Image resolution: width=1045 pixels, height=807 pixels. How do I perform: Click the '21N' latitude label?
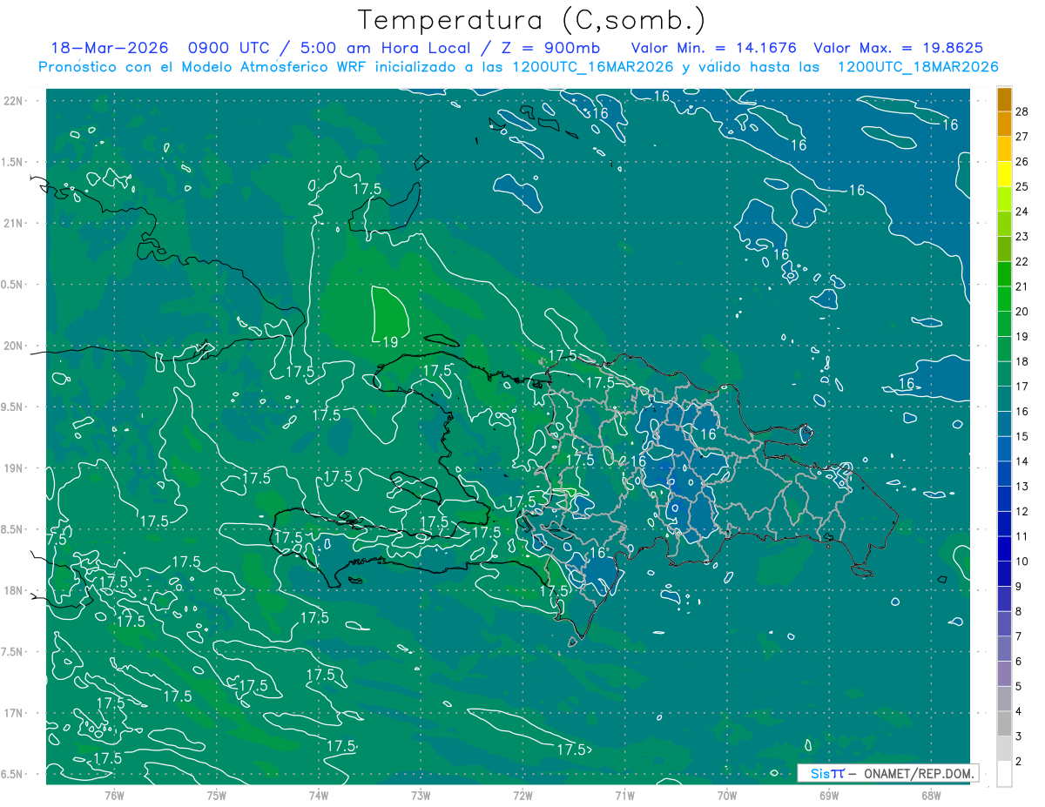pos(12,223)
